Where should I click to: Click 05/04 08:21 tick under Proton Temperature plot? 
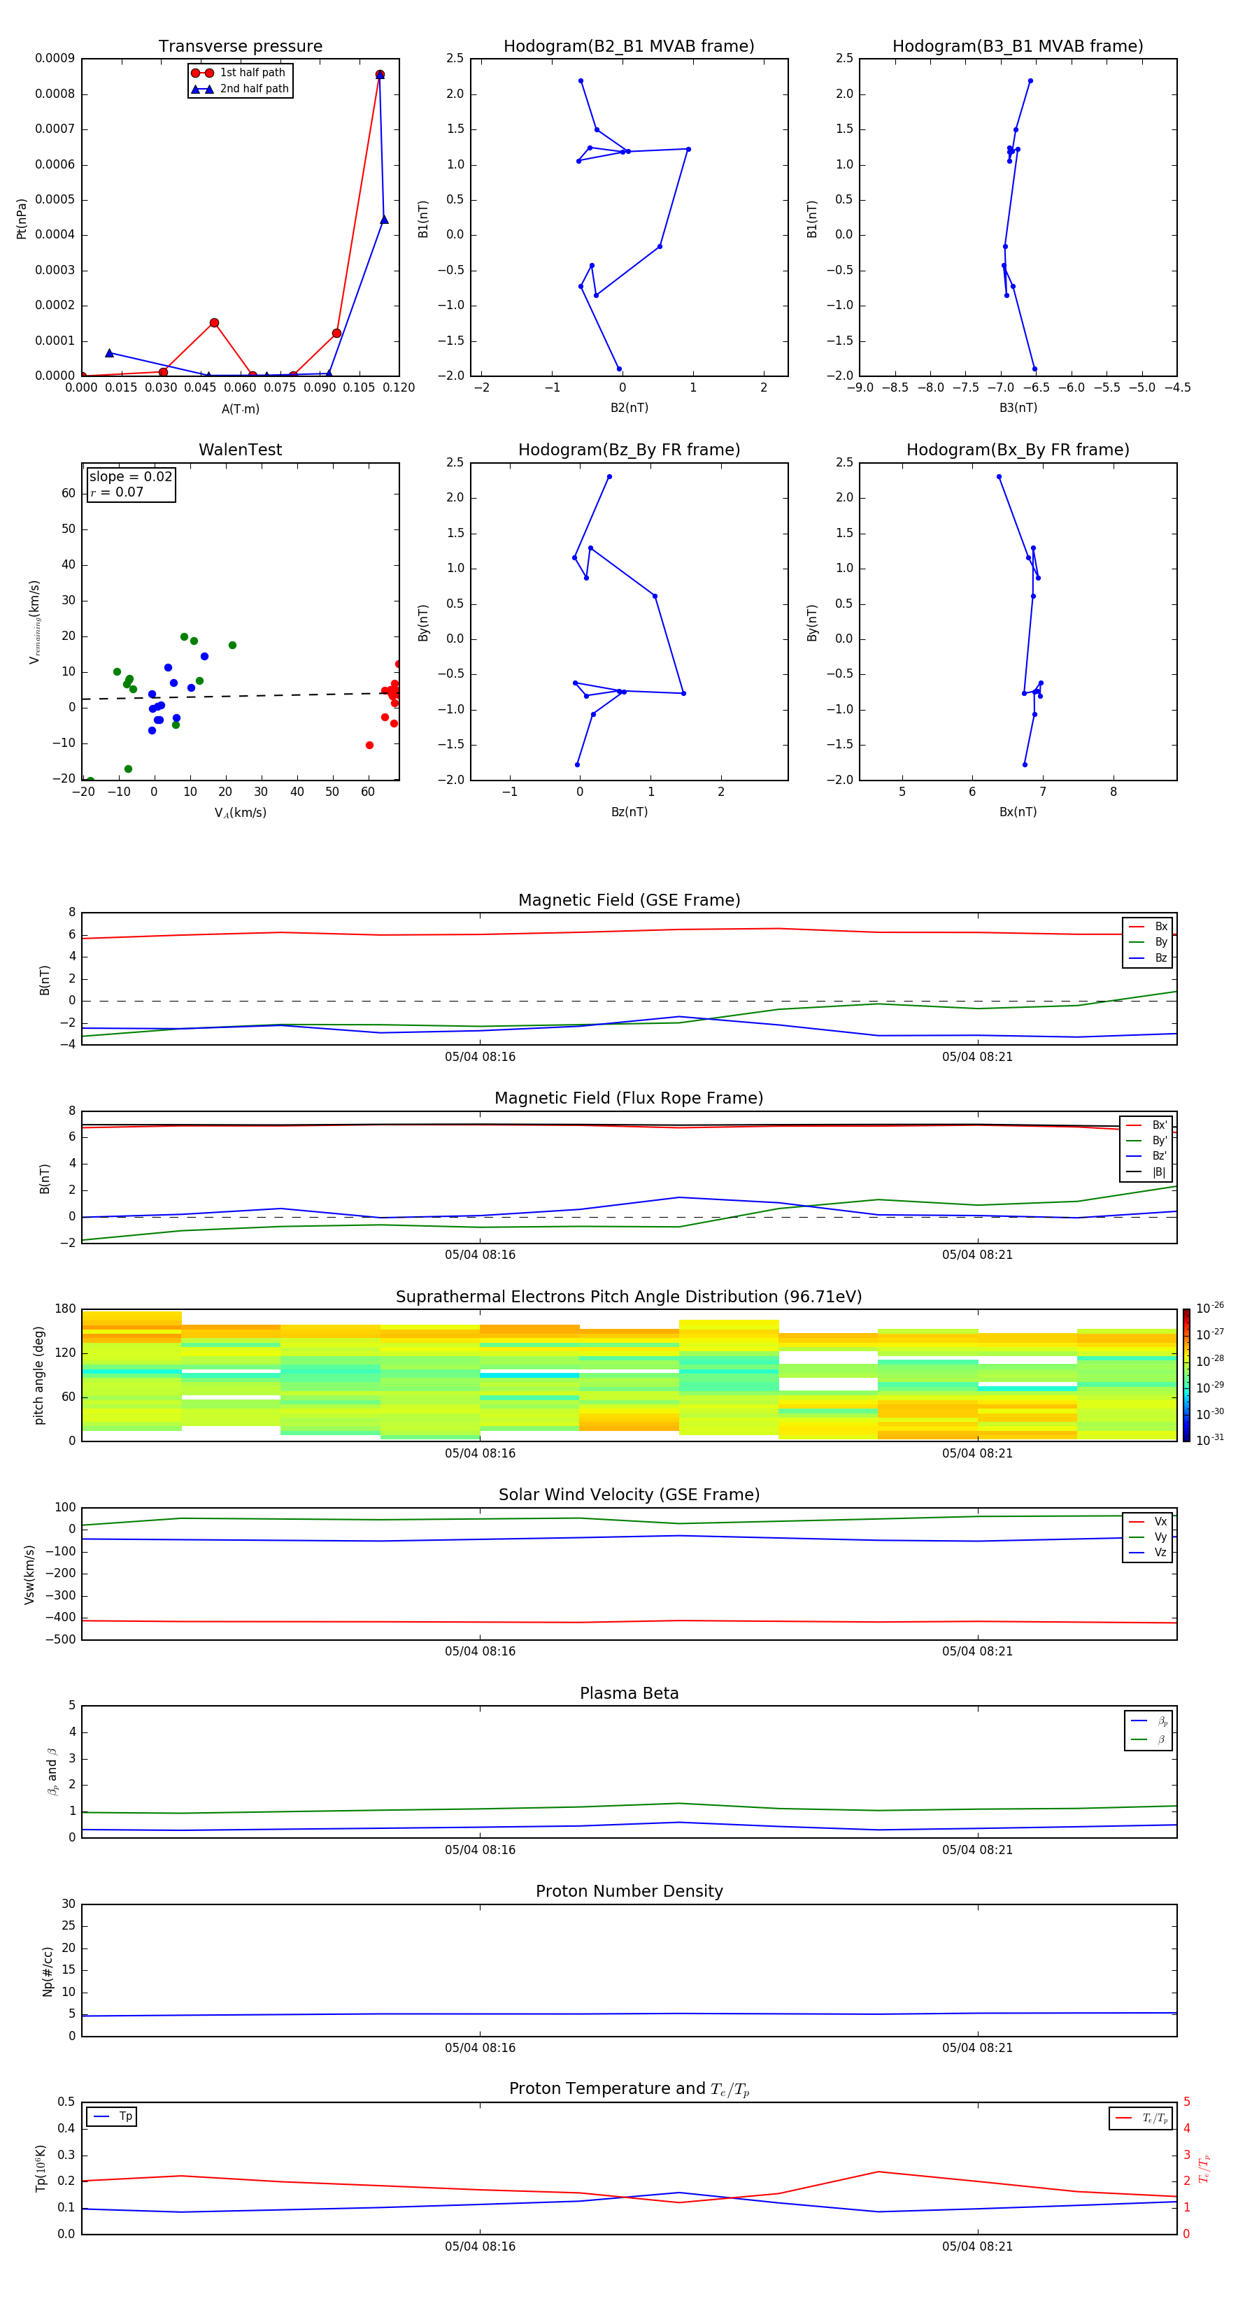976,2246
